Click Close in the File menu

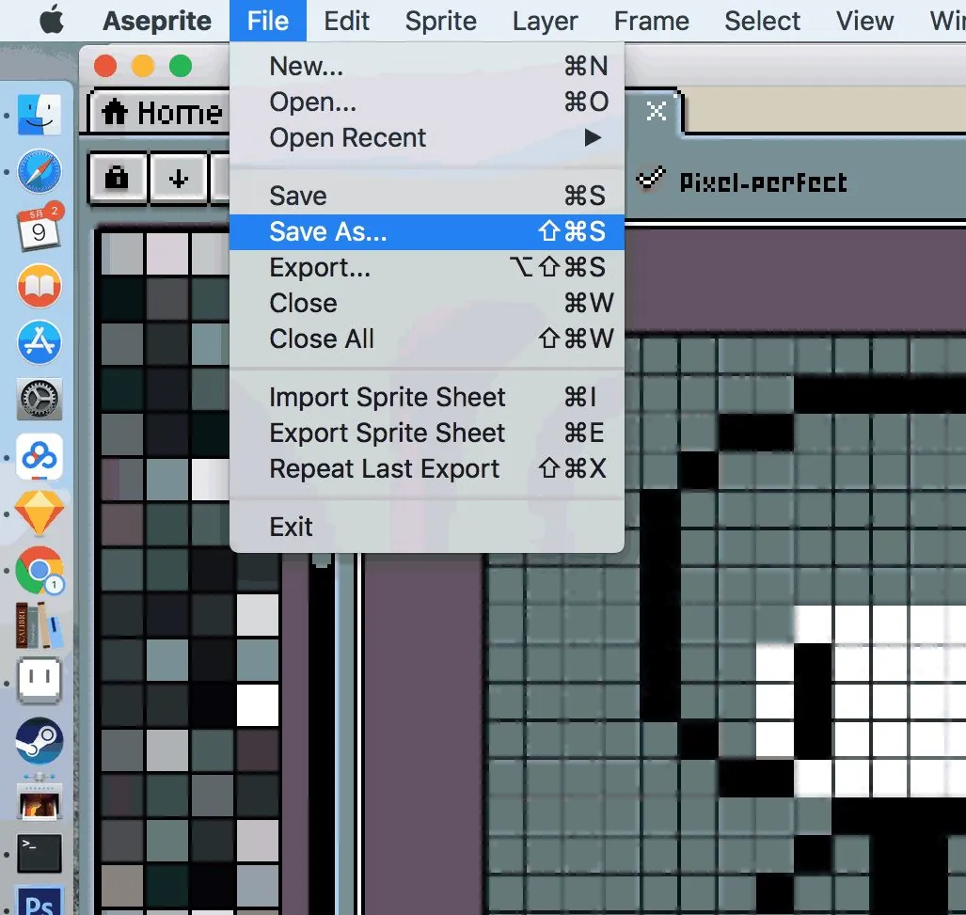426,303
